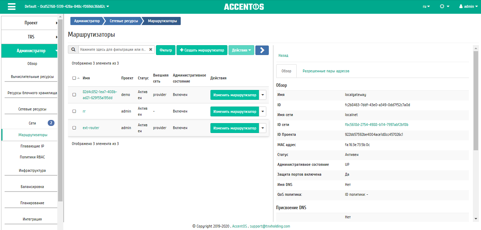481x230 pixels.
Task: Expand action dropdown for ext-router row
Action: click(x=262, y=128)
